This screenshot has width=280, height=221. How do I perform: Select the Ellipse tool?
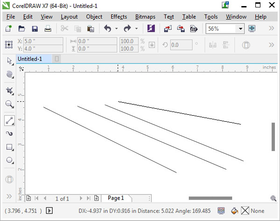point(10,160)
